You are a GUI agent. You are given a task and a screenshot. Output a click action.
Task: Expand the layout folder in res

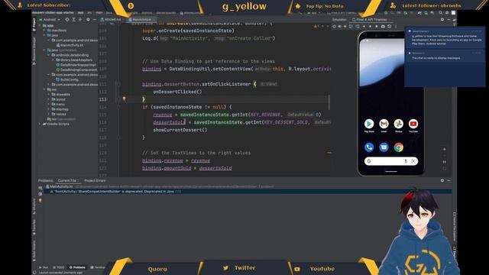[49, 99]
